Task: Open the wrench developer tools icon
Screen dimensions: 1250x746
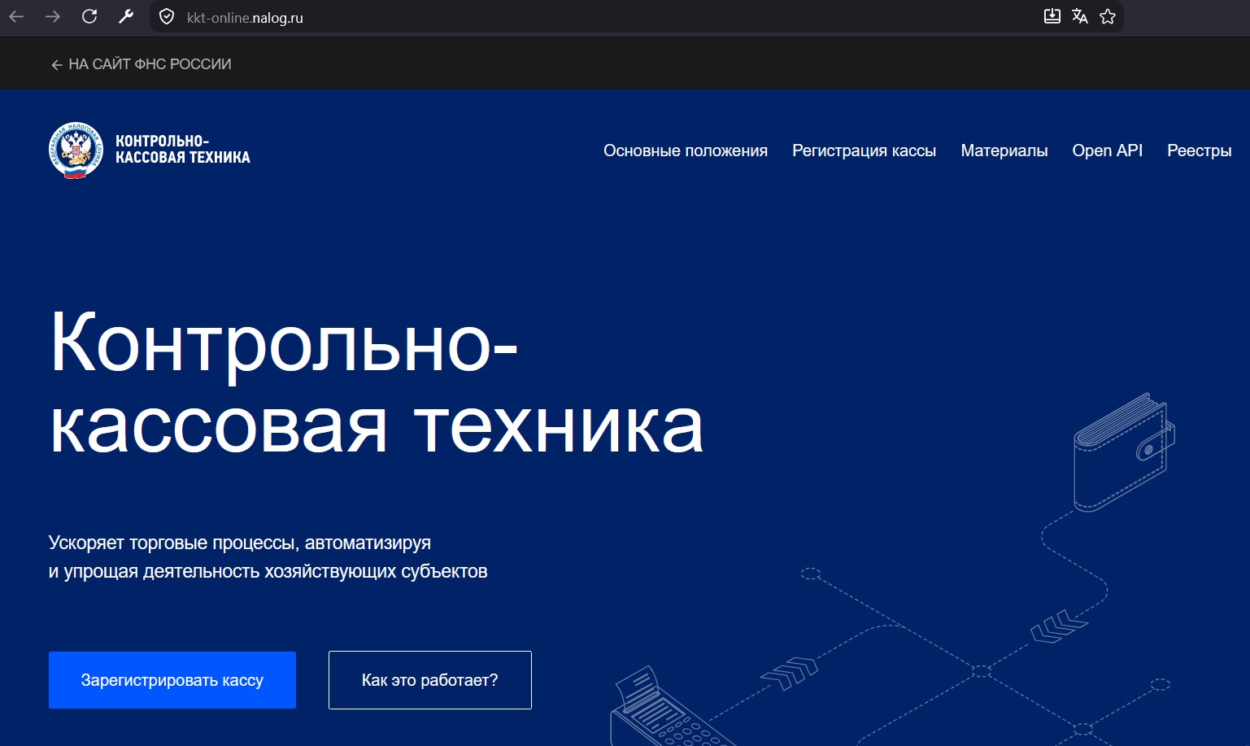Action: click(x=126, y=16)
